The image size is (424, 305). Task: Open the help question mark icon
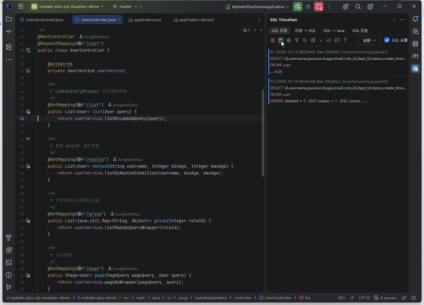[x=345, y=40]
